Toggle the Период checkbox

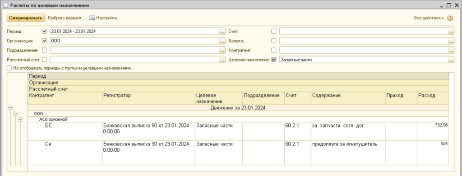[x=45, y=31]
